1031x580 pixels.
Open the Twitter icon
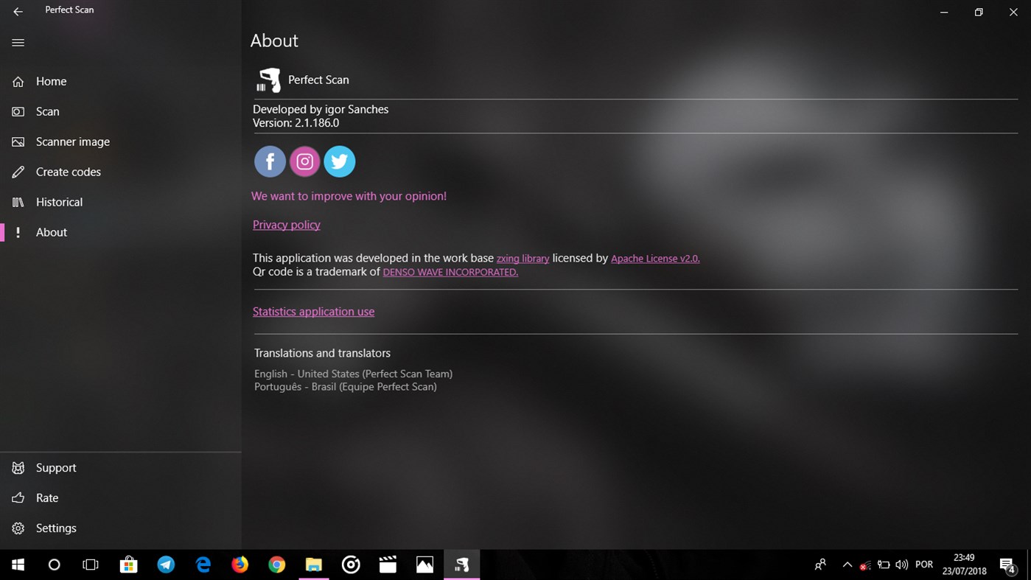(x=339, y=161)
